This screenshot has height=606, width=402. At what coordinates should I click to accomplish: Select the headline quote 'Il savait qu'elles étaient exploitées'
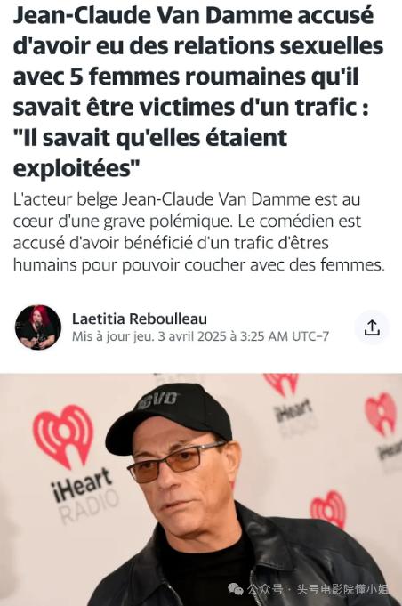coord(150,153)
